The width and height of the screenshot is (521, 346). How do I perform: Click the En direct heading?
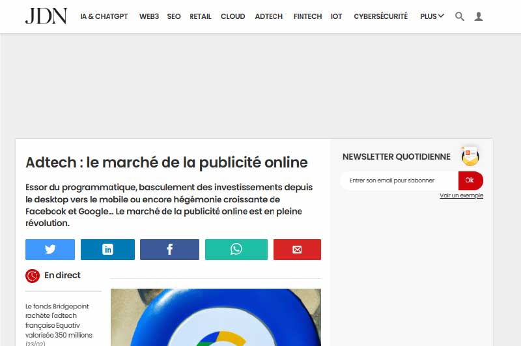coord(62,275)
